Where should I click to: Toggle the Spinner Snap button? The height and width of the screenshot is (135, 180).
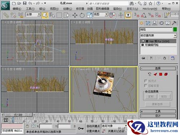(158, 15)
